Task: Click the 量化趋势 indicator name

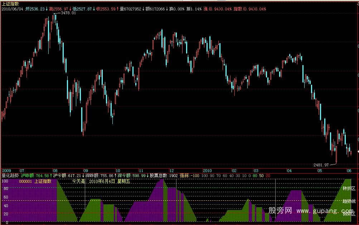Action: click(10, 176)
